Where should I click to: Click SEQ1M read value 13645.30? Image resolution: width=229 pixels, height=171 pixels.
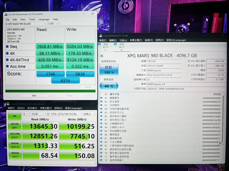(x=40, y=126)
